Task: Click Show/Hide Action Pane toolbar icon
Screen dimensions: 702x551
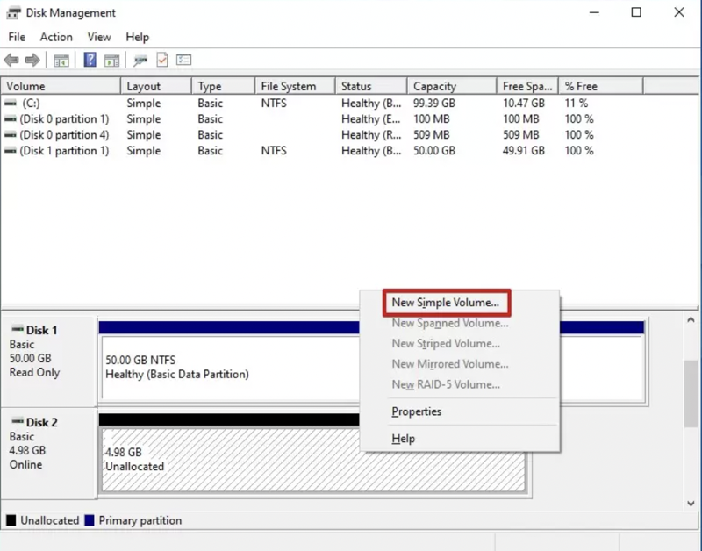Action: click(x=111, y=61)
